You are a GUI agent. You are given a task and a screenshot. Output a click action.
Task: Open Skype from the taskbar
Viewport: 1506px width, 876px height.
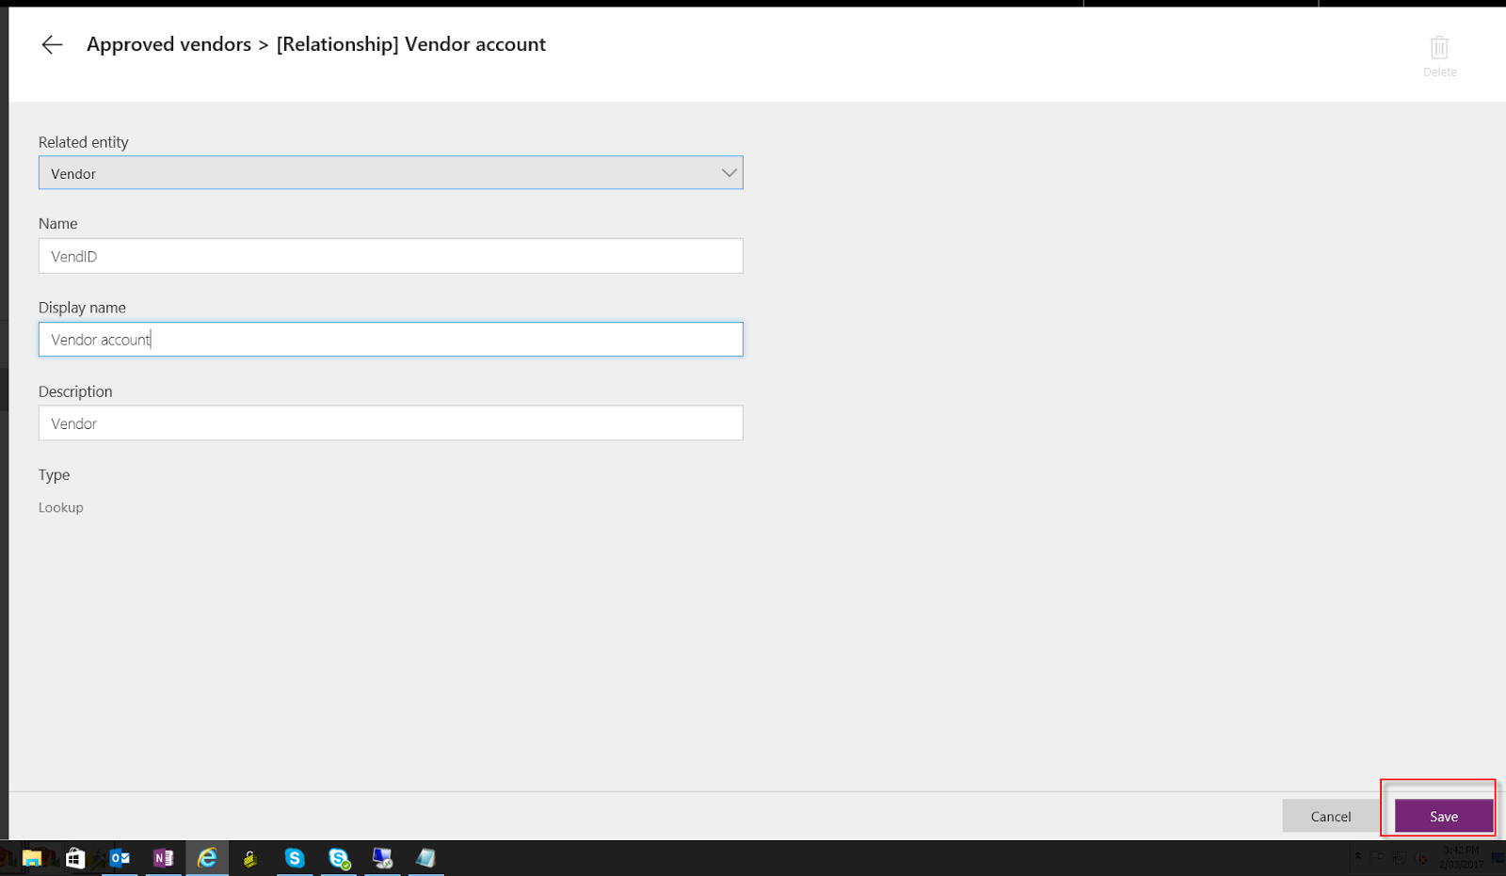click(x=295, y=857)
